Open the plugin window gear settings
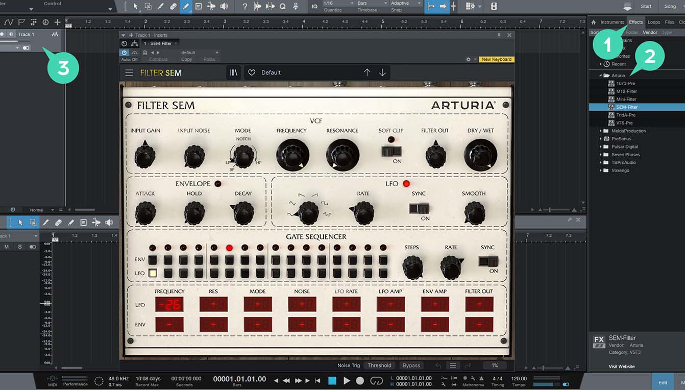This screenshot has height=390, width=685. coord(468,59)
